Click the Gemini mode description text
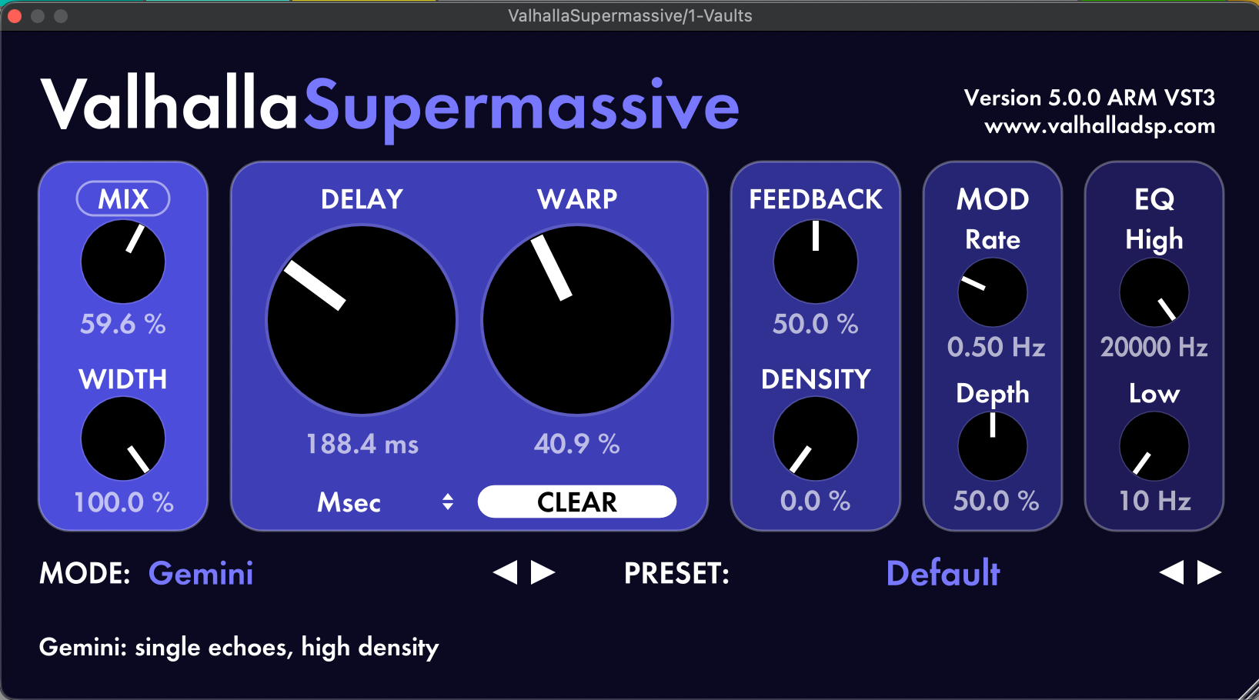The image size is (1259, 700). (239, 648)
